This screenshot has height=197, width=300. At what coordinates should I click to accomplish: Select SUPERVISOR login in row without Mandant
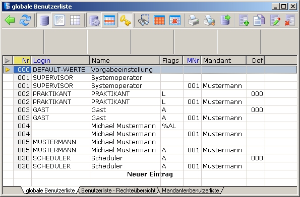pyautogui.click(x=61, y=77)
